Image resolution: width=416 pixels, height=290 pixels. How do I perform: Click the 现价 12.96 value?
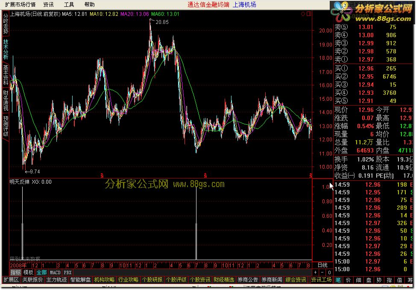(366, 110)
